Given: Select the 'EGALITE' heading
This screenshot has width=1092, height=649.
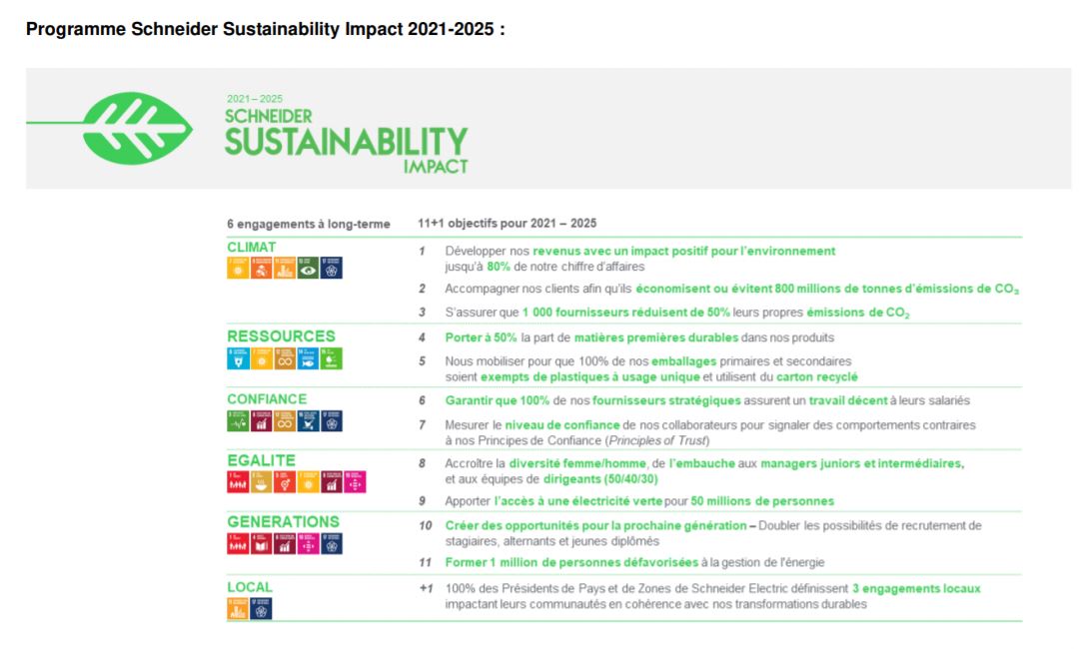Looking at the screenshot, I should pos(261,460).
